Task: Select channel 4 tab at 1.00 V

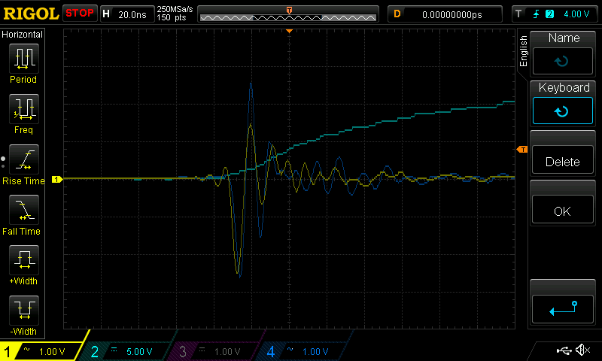Action: 303,351
